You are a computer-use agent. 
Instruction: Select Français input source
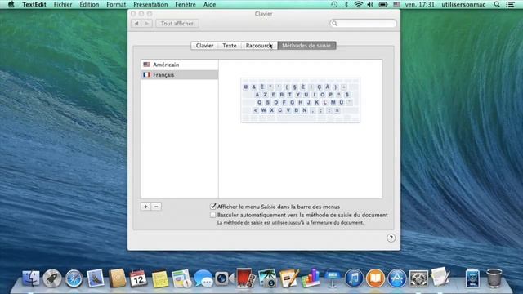(180, 74)
